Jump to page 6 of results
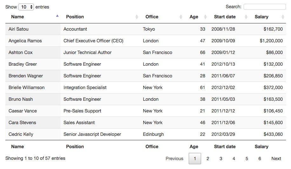 click(260, 159)
